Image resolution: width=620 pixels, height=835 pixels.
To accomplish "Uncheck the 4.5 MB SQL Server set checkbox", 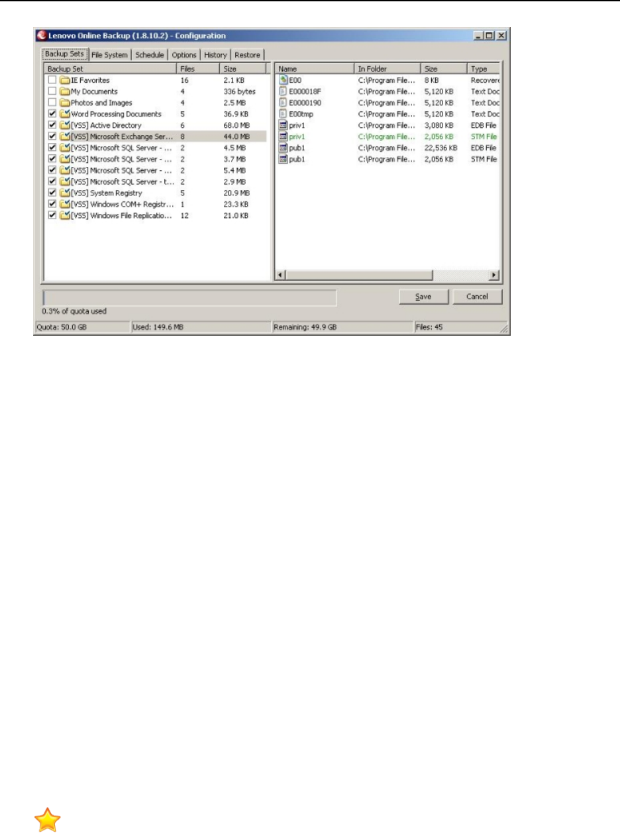I will [x=52, y=148].
